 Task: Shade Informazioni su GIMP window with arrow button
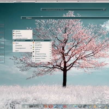[x=101, y=10]
